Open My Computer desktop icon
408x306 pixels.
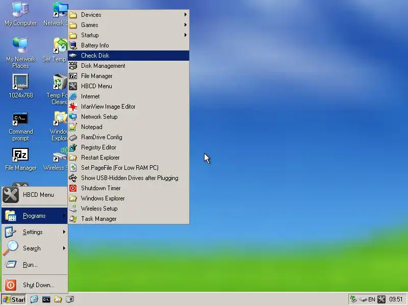point(20,14)
